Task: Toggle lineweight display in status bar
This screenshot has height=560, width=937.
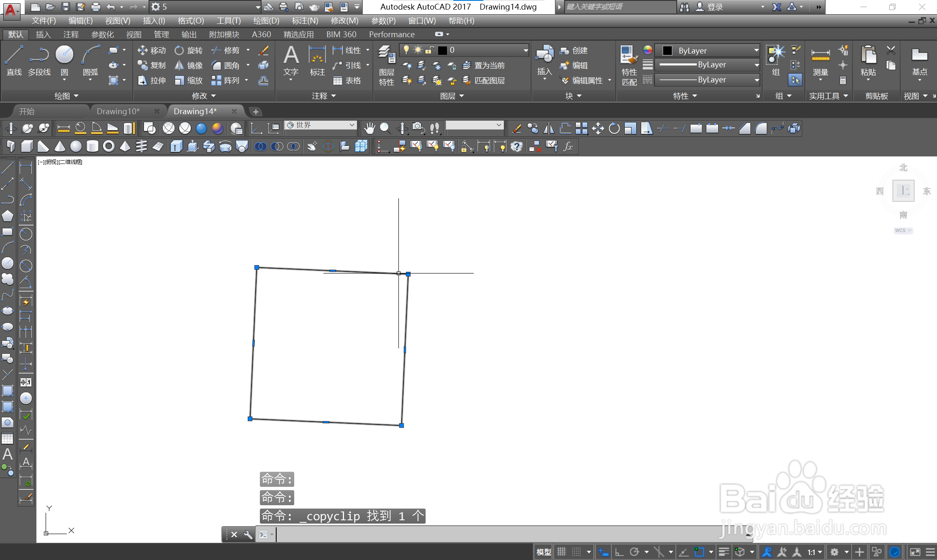Action: click(x=724, y=552)
